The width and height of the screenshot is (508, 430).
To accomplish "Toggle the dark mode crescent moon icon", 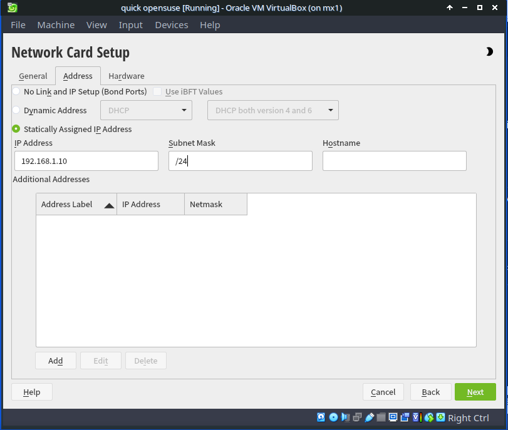I will click(x=489, y=51).
